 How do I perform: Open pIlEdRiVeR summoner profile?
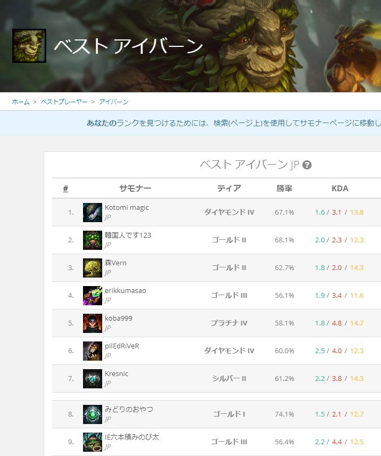[122, 346]
